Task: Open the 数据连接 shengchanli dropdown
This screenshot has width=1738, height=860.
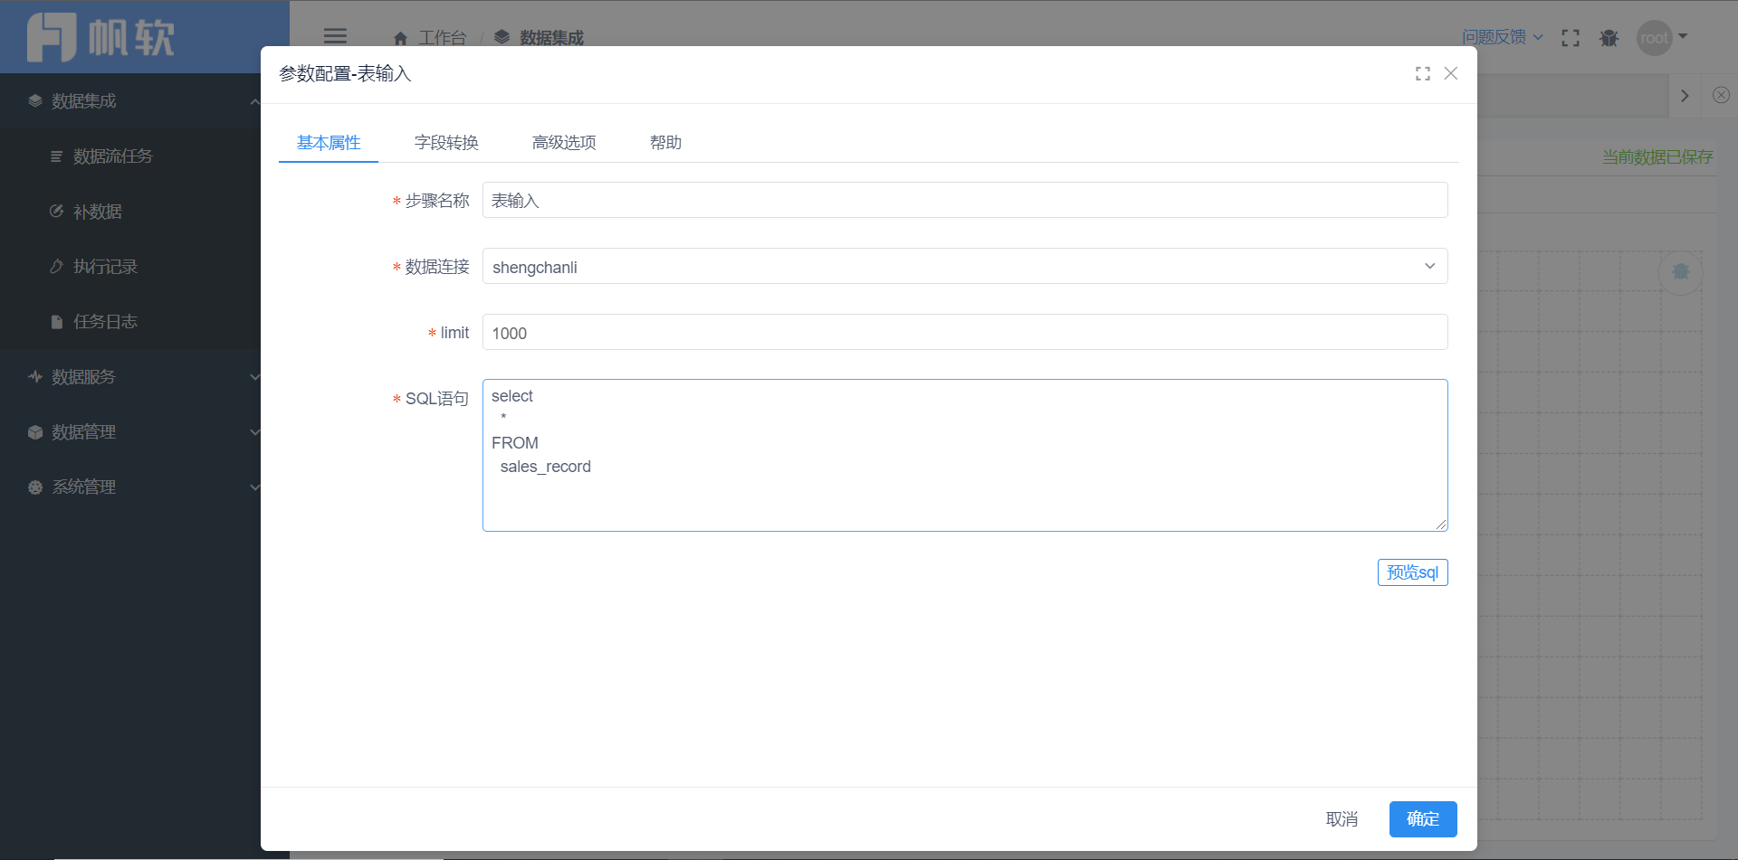Action: [x=965, y=266]
